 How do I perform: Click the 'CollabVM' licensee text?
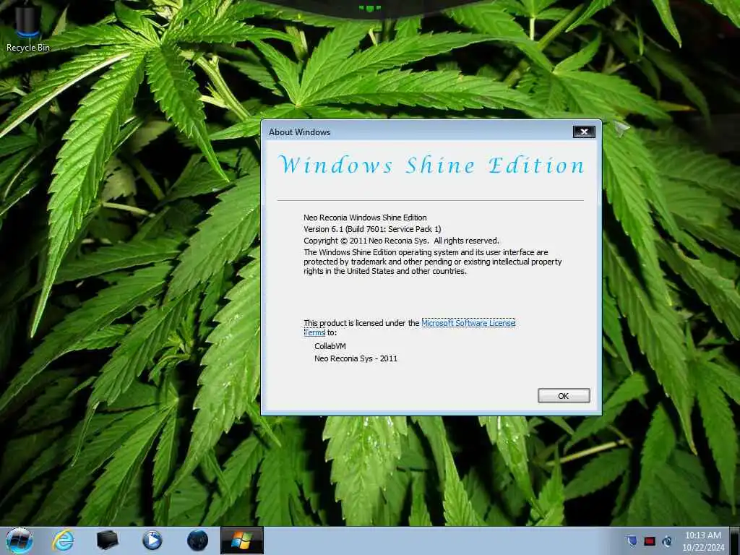point(330,346)
